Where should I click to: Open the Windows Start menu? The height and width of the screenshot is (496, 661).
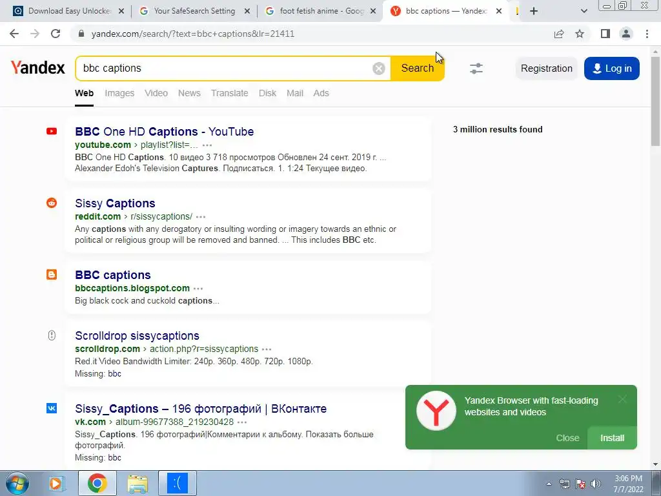[17, 483]
